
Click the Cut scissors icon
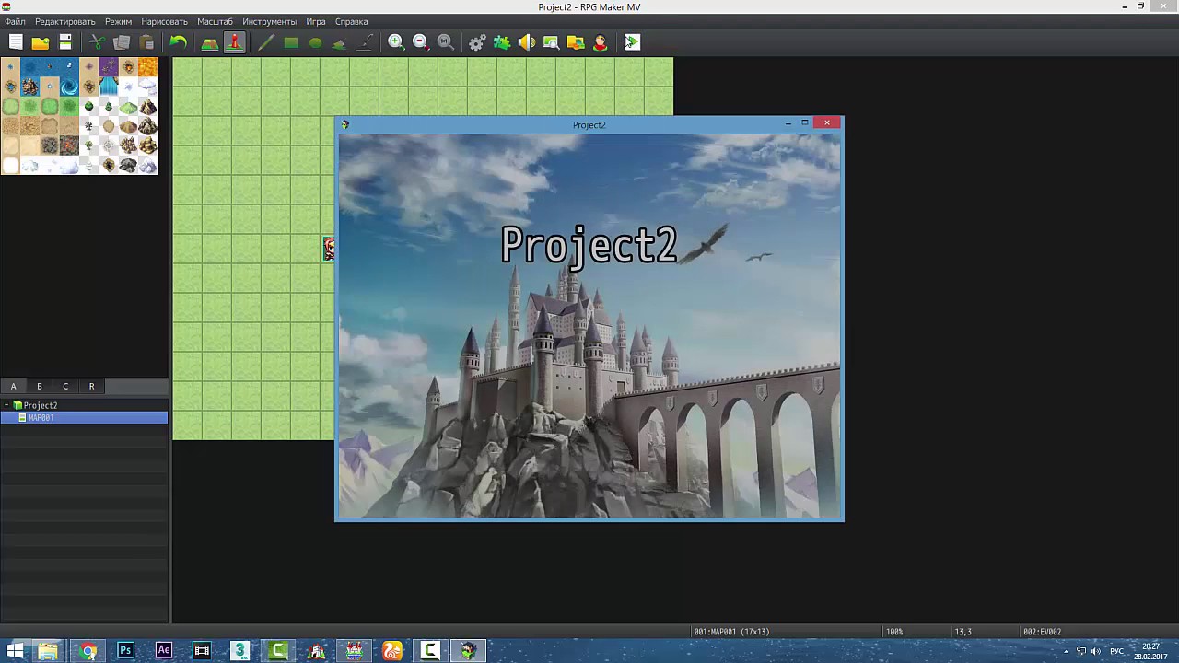point(97,42)
